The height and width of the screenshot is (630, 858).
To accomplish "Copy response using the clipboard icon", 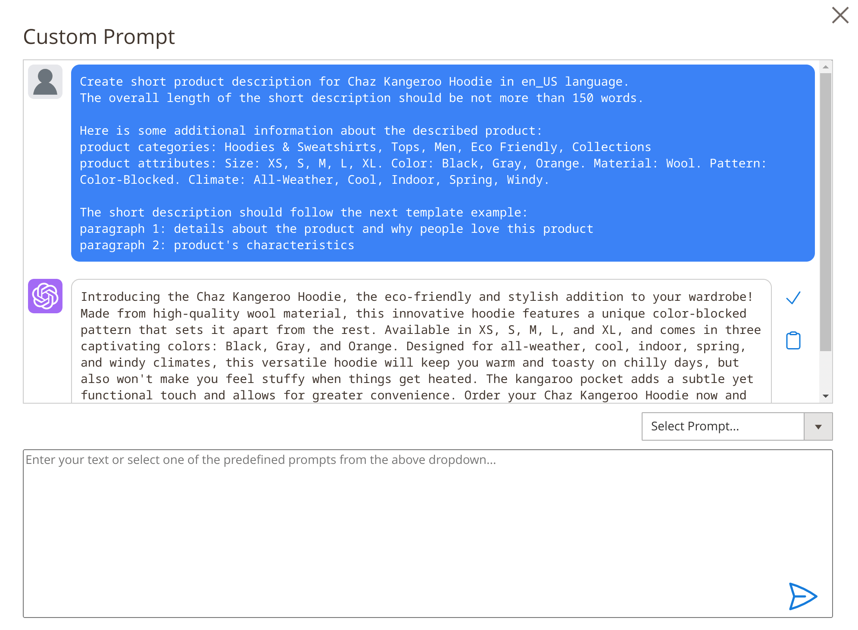I will (793, 340).
